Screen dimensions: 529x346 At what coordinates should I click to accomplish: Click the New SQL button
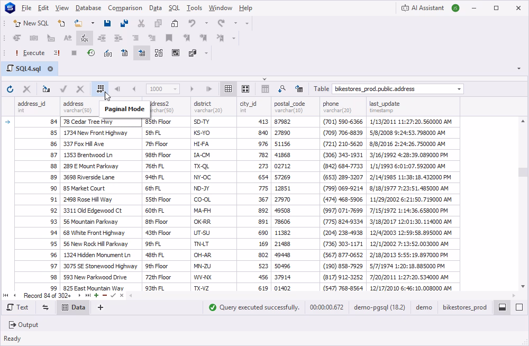[31, 23]
